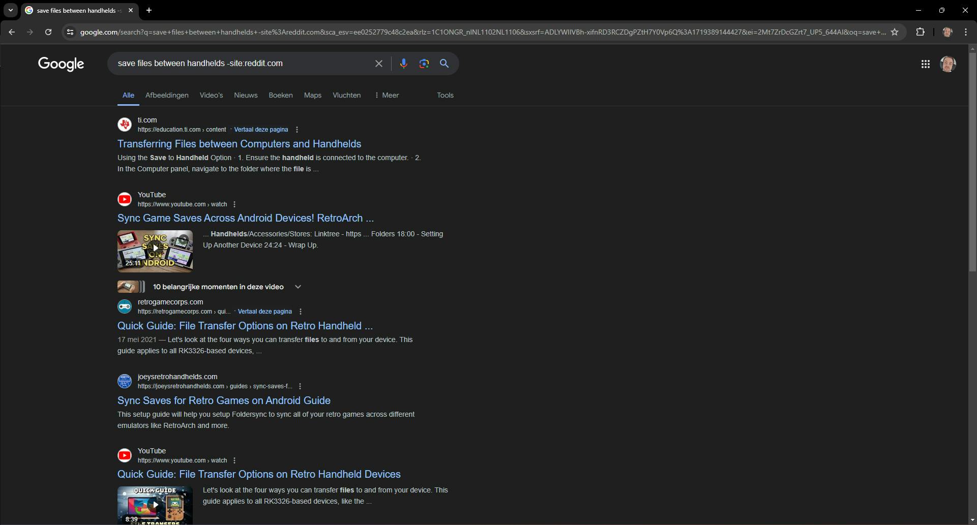Submit search with the magnifying glass icon
977x525 pixels.
[x=445, y=64]
